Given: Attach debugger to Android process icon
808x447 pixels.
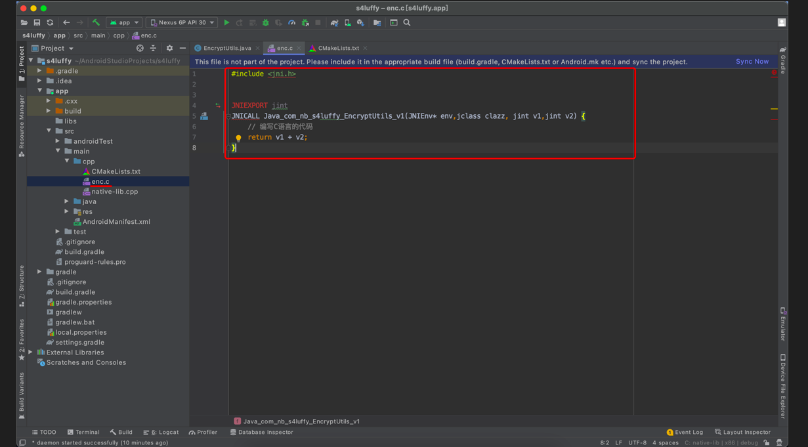Looking at the screenshot, I should coord(305,22).
